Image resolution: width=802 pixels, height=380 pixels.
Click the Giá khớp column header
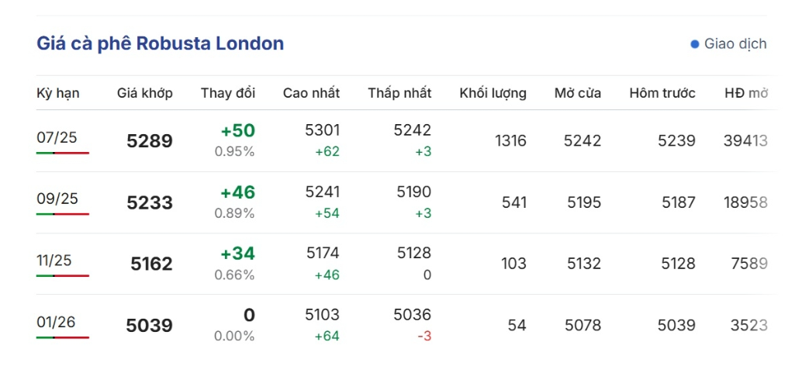pos(145,93)
